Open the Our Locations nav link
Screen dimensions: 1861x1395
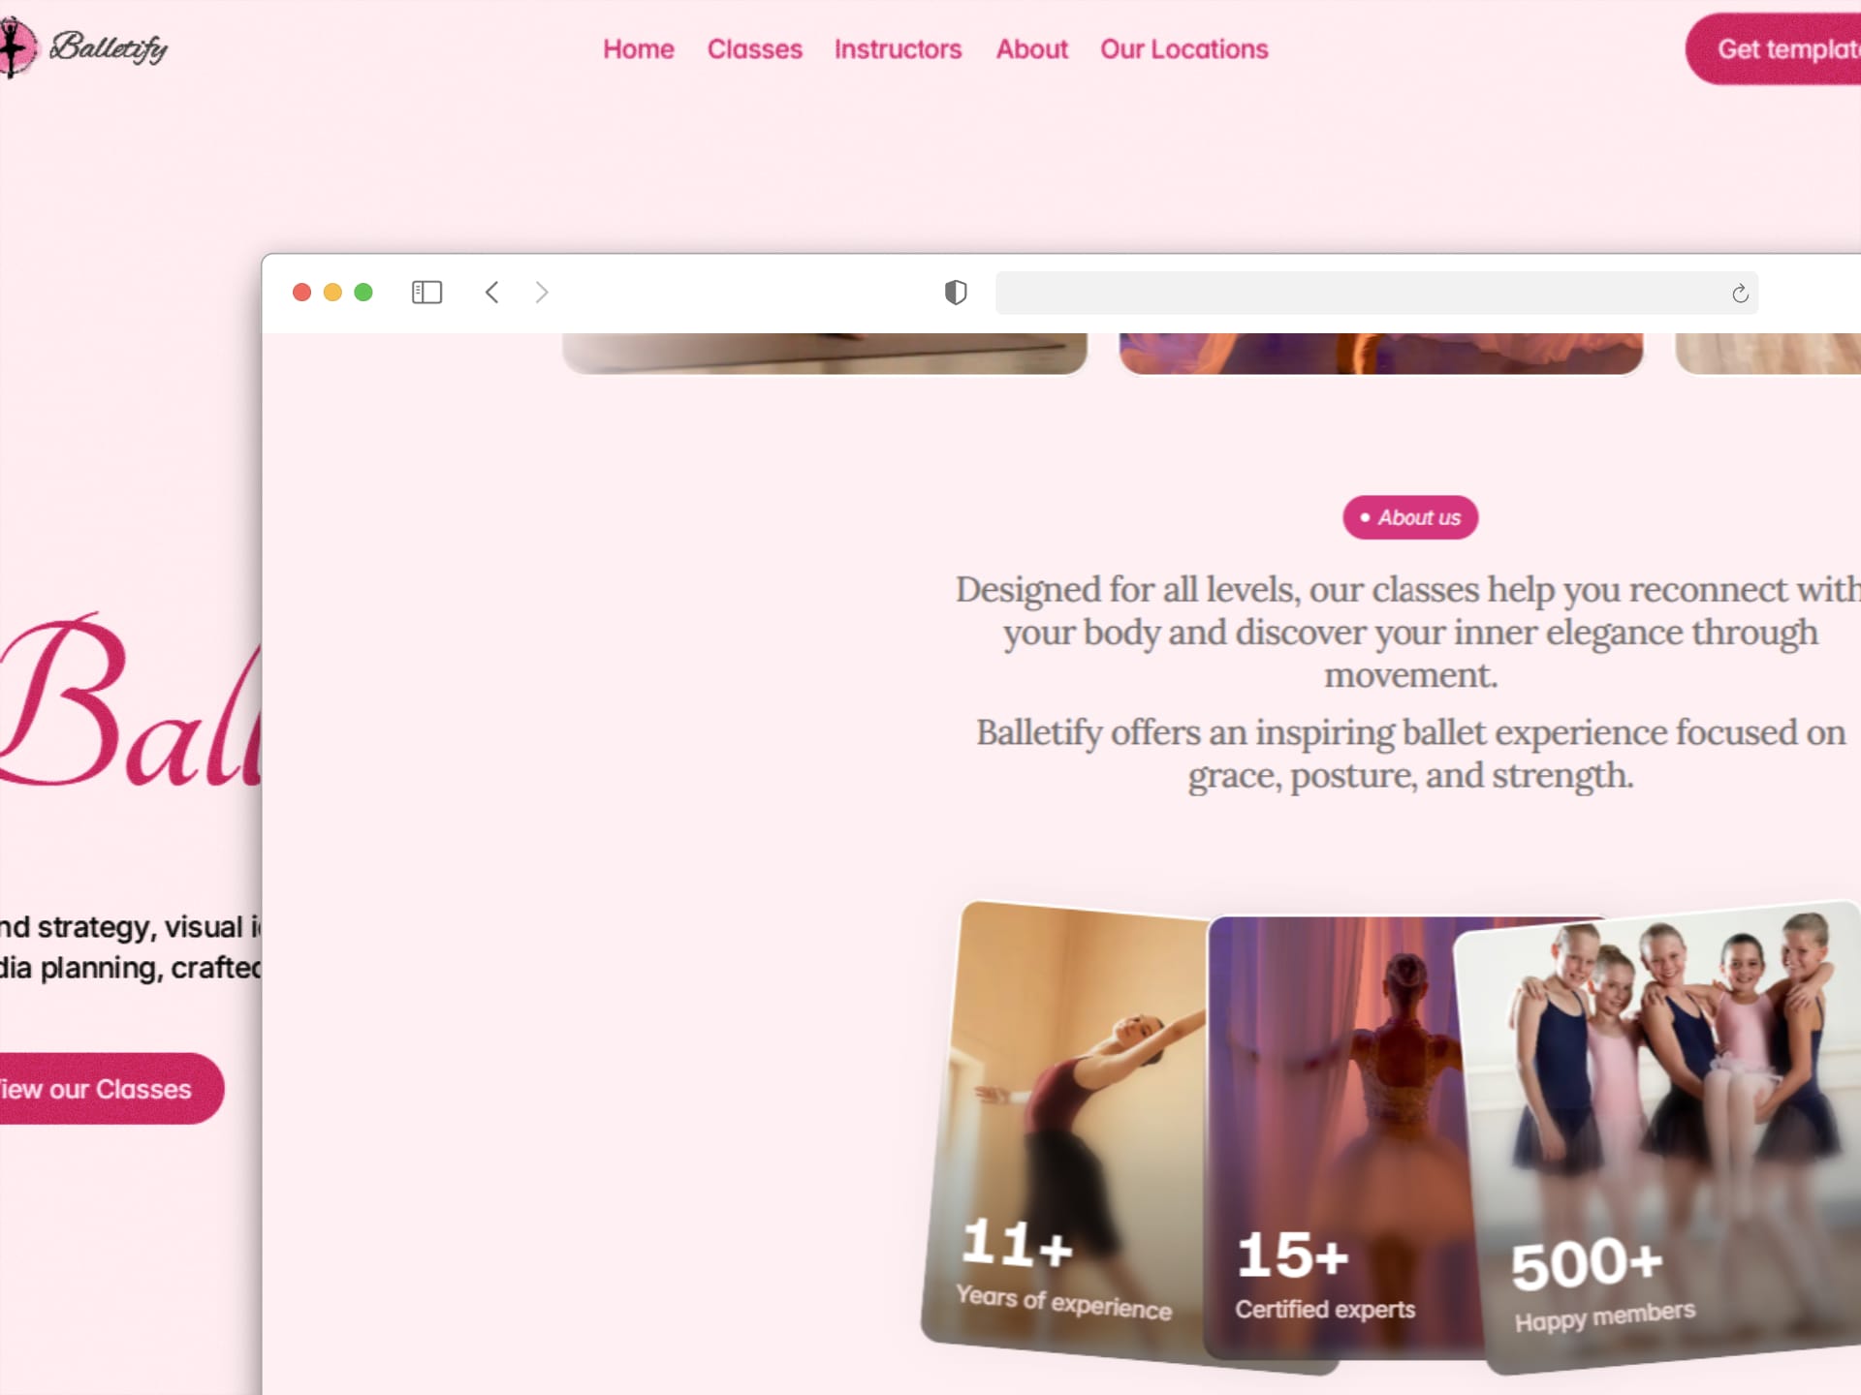point(1183,49)
